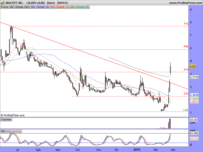Select the Precio indicator label
203x152 pixels.
click(5, 7)
